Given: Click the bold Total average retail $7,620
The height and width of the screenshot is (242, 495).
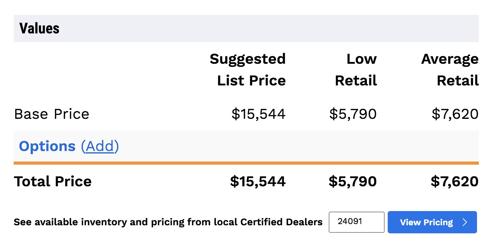Looking at the screenshot, I should [455, 181].
